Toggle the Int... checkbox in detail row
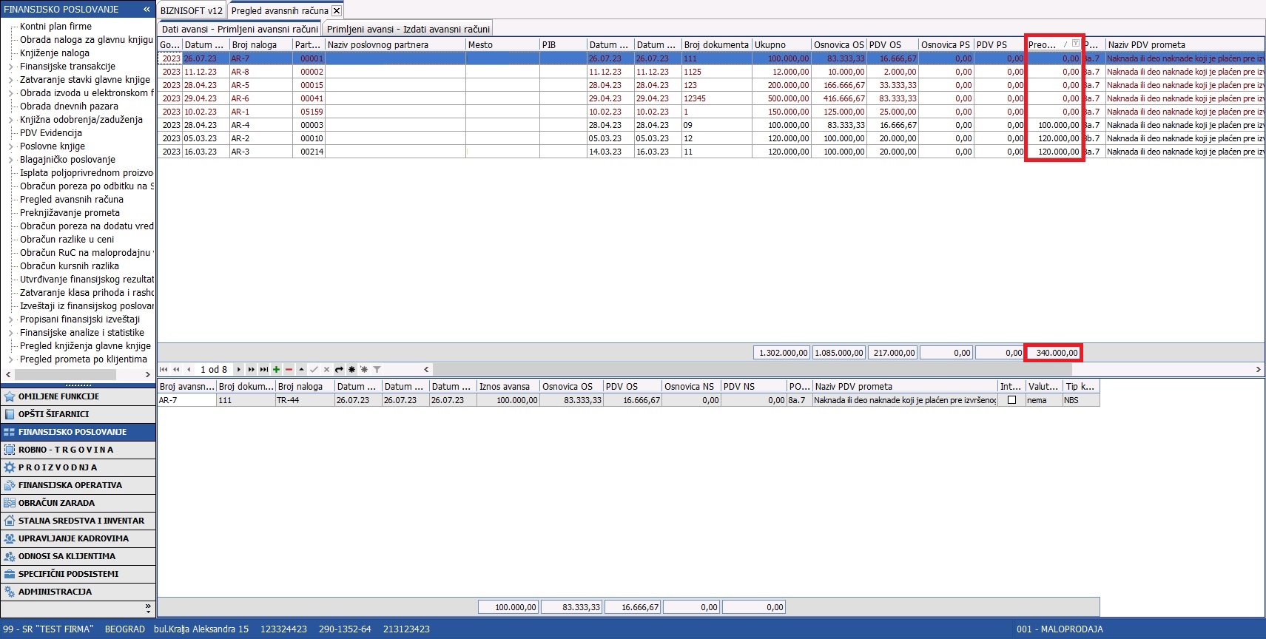Viewport: 1266px width, 639px height. (x=1011, y=400)
